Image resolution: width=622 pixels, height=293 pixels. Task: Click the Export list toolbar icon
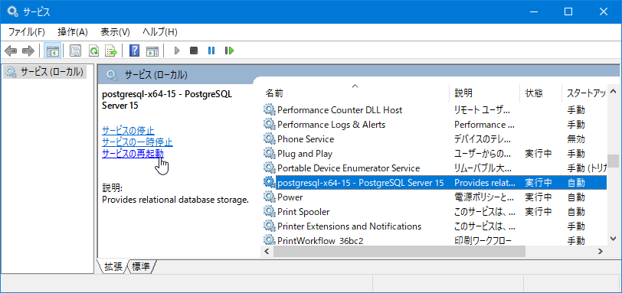coord(112,50)
